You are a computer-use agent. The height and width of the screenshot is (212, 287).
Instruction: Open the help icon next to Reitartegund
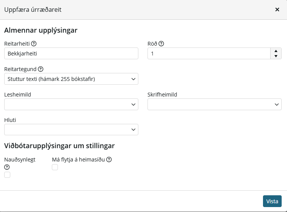[40, 69]
